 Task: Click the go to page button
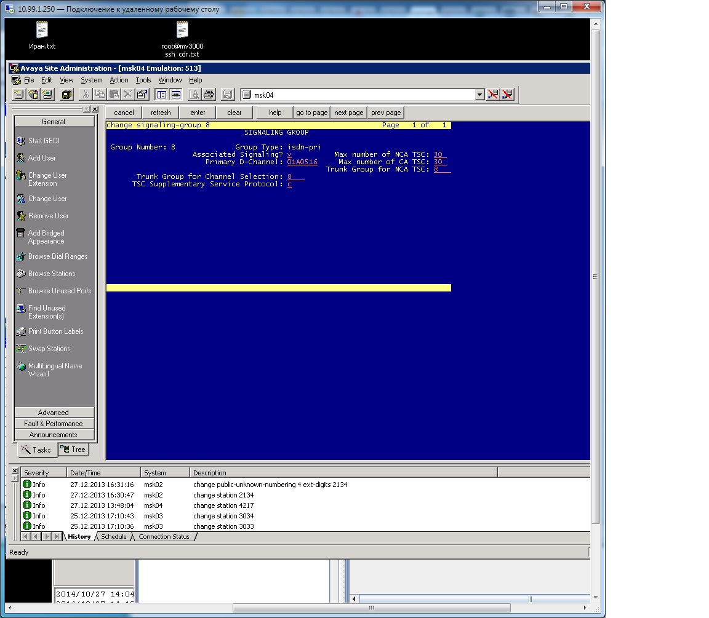coord(312,113)
